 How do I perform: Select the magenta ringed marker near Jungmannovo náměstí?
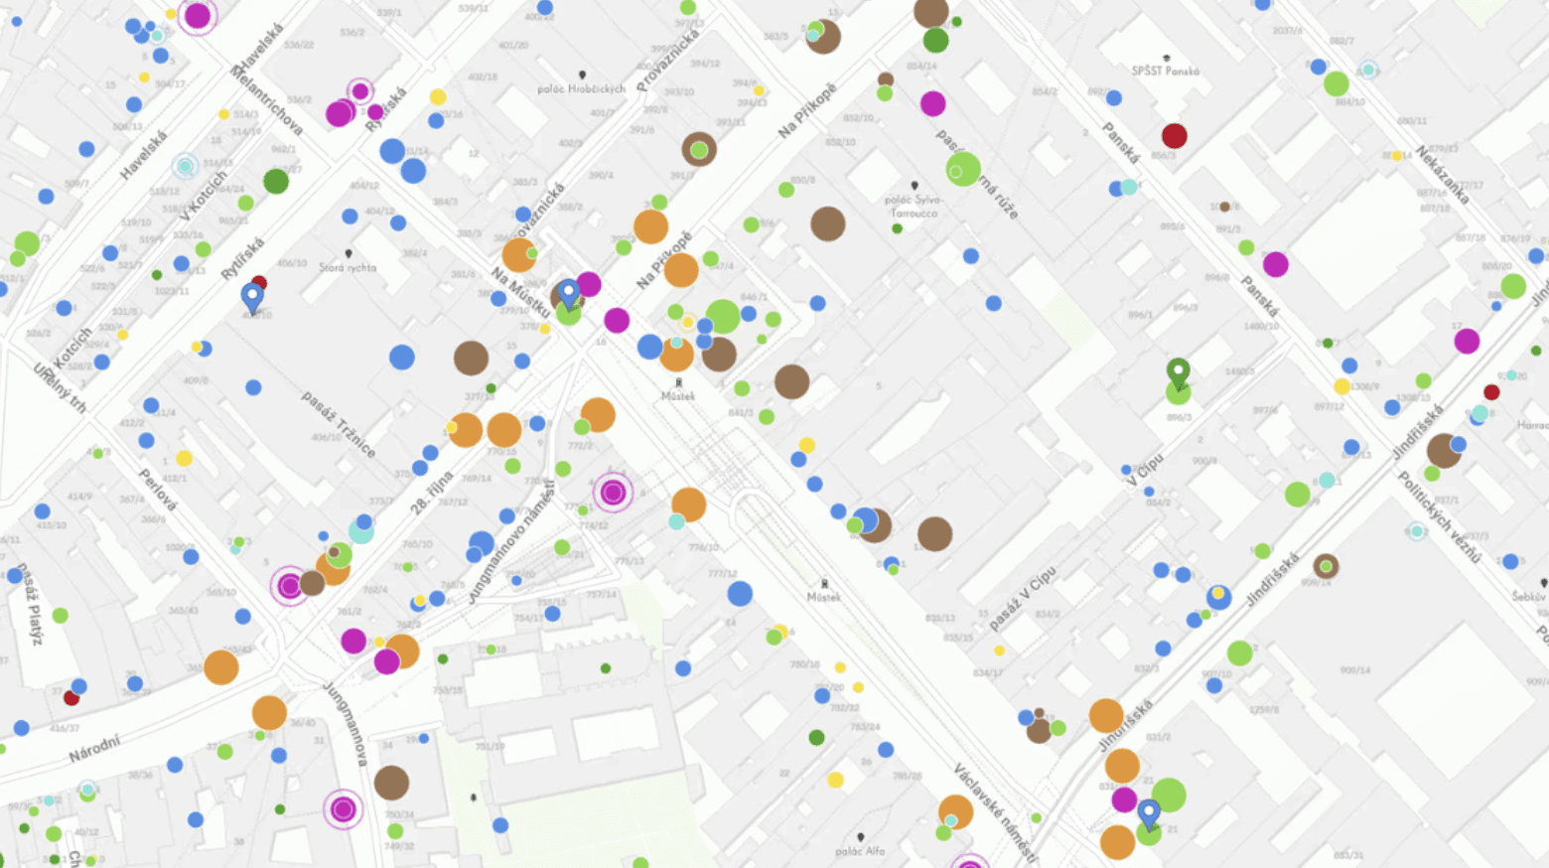612,492
